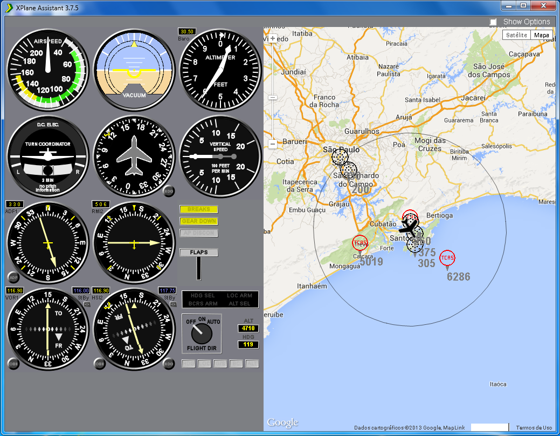Click the Baro pressure field showing 30.50
Viewport: 560px width, 436px height.
click(x=187, y=32)
